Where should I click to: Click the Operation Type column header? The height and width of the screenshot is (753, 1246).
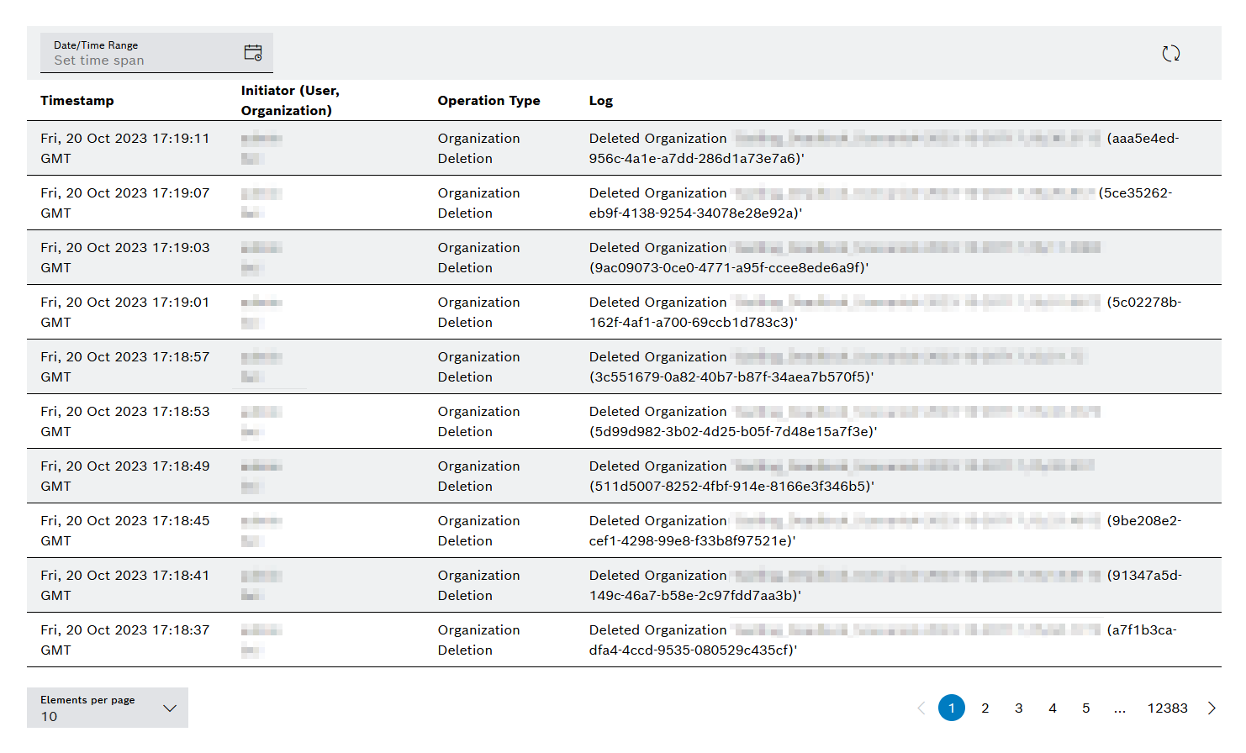click(488, 101)
